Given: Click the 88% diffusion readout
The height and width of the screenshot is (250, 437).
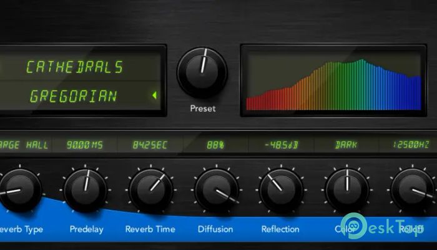Looking at the screenshot, I should coord(215,145).
